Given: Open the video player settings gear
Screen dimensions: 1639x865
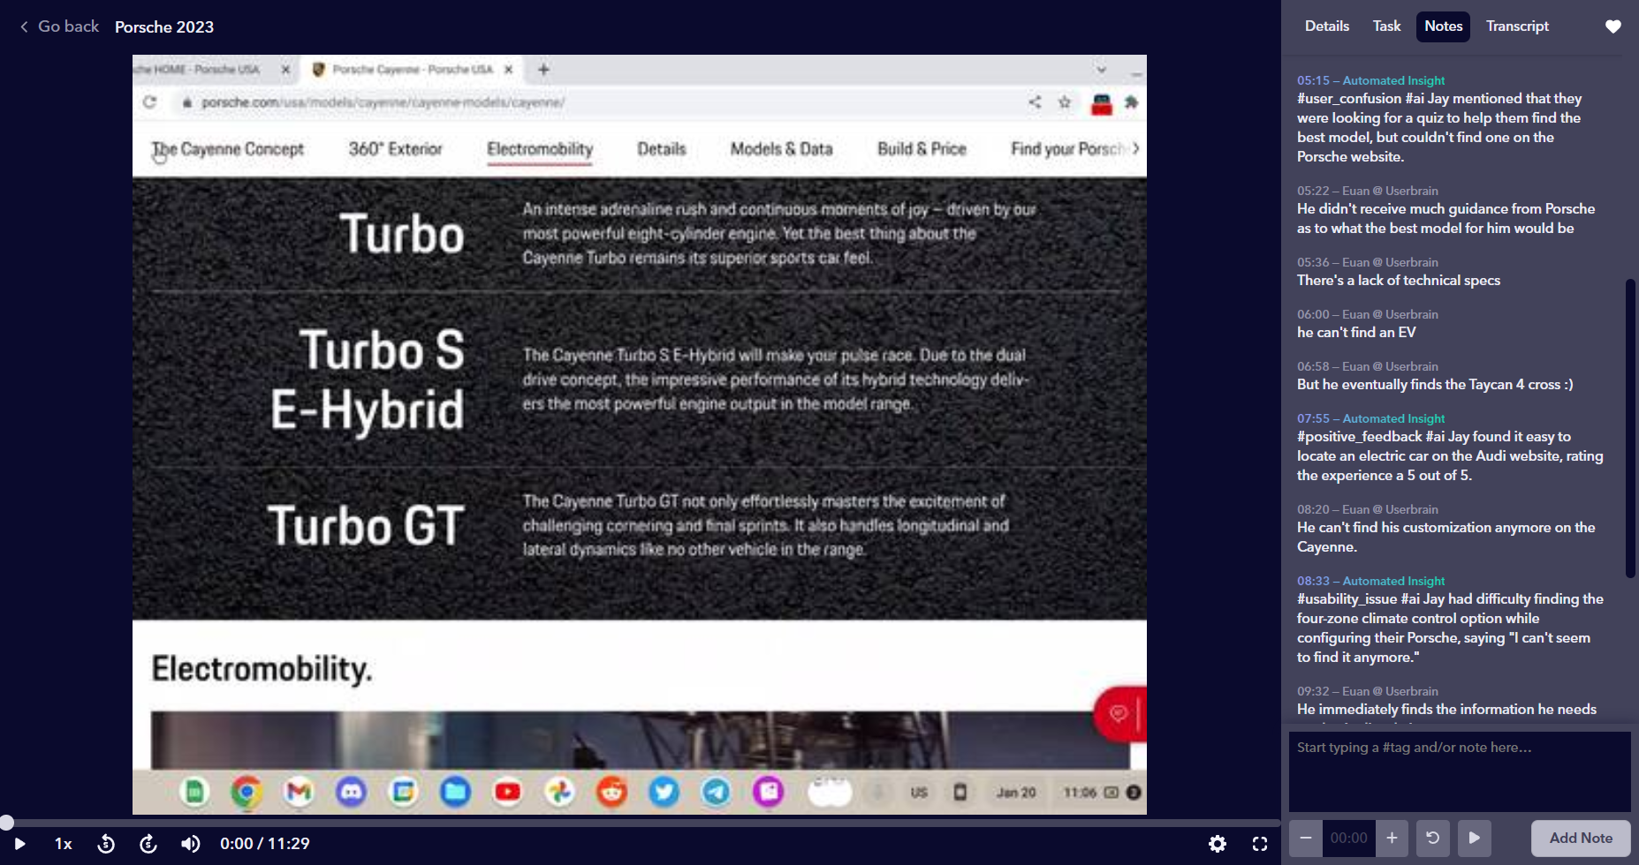Looking at the screenshot, I should 1218,844.
